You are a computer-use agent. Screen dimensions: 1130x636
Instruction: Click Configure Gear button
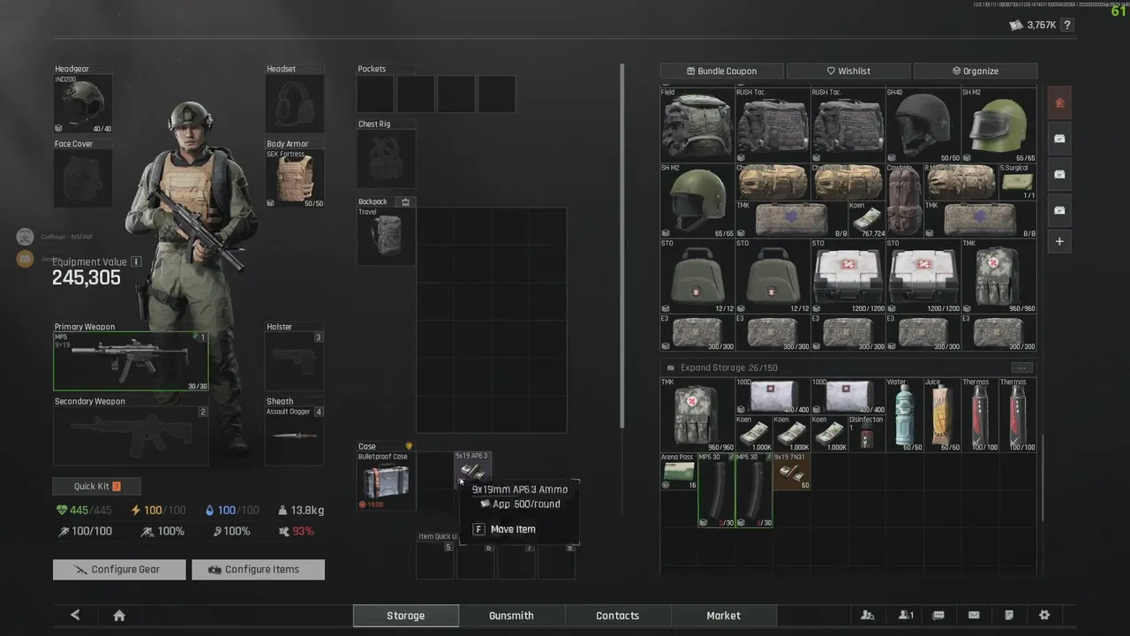click(x=119, y=570)
